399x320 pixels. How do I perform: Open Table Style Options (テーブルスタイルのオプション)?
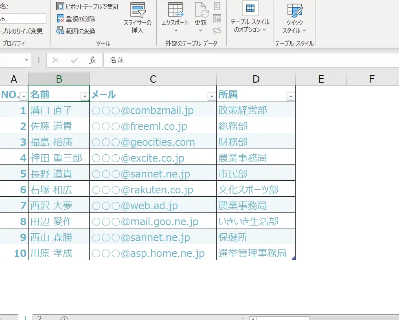[x=250, y=18]
